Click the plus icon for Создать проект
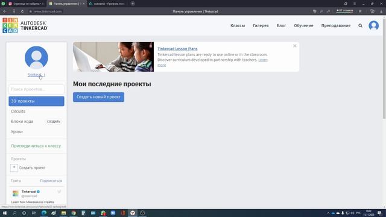Screen dimensions: 386x217 pyautogui.click(x=14, y=168)
